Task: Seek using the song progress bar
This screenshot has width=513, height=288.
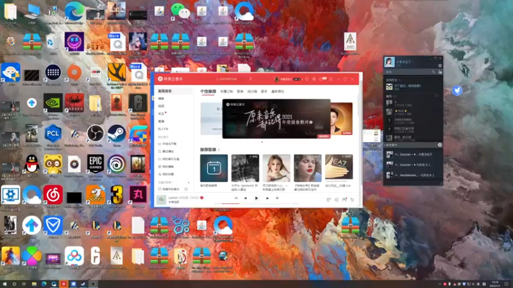Action: pos(256,204)
